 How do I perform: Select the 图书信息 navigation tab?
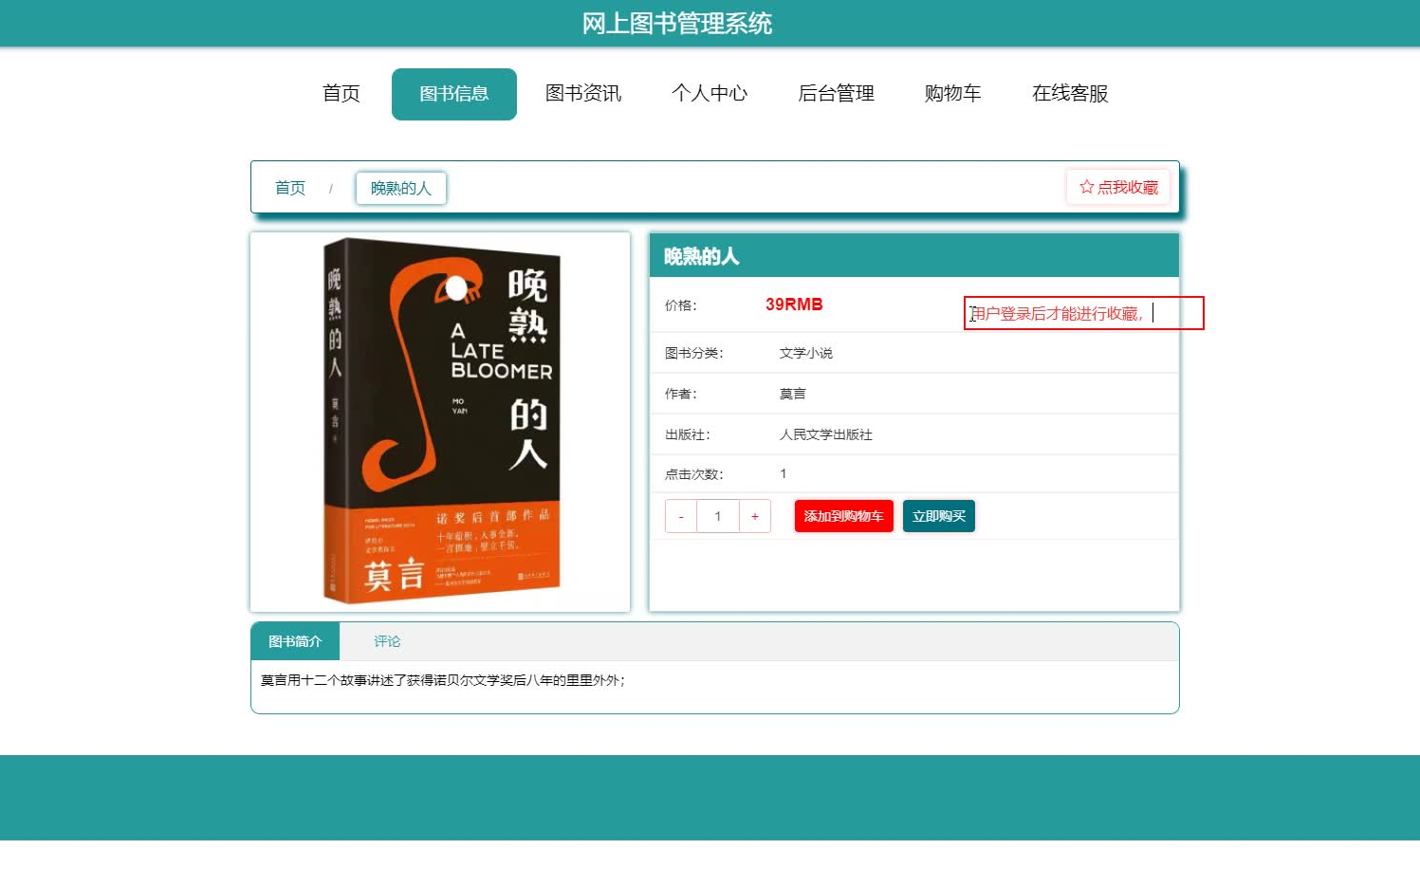(454, 94)
